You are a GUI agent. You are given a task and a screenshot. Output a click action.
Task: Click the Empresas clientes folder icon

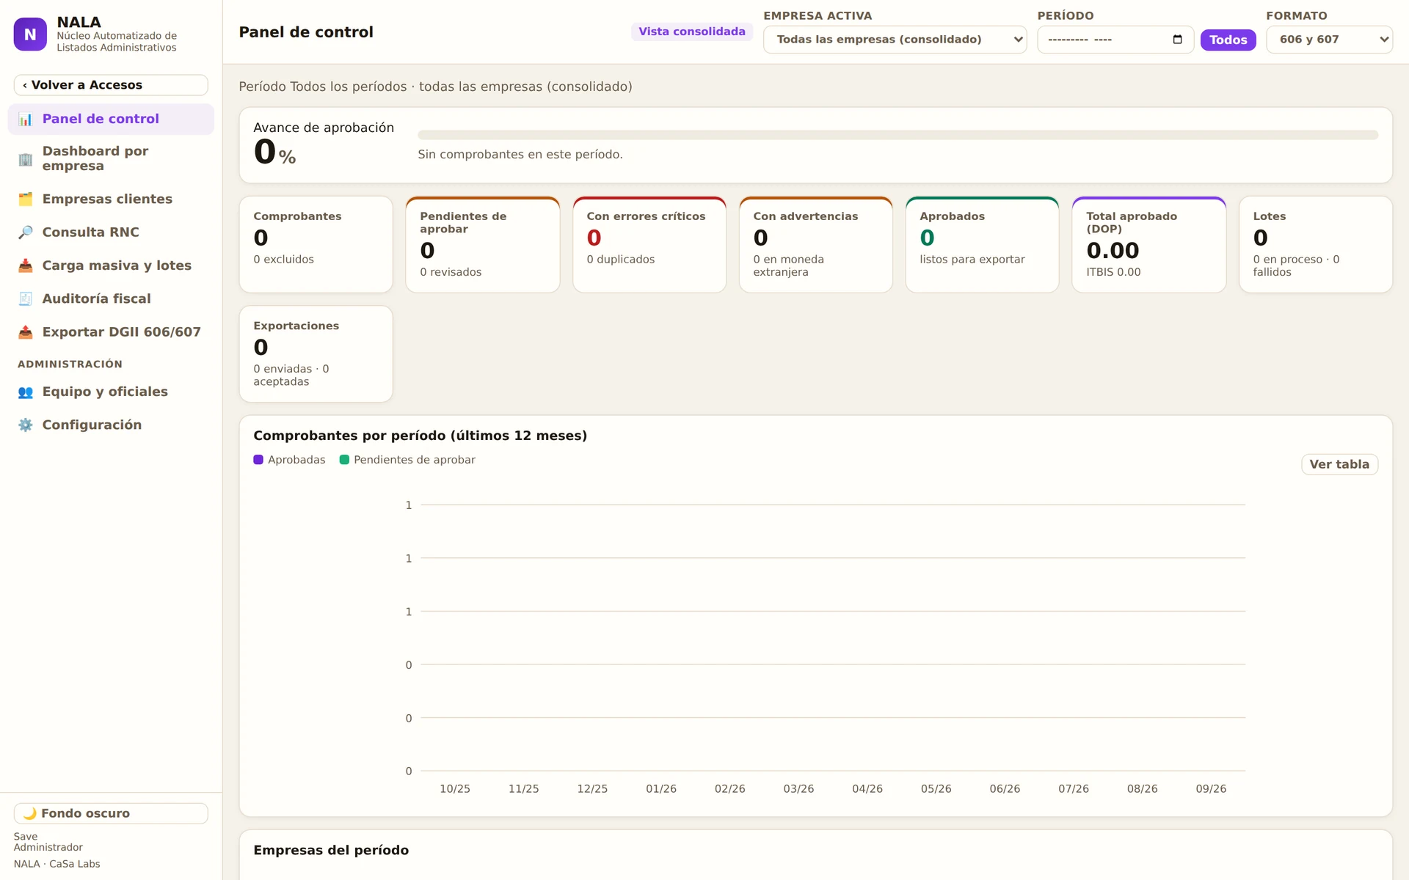pos(26,199)
